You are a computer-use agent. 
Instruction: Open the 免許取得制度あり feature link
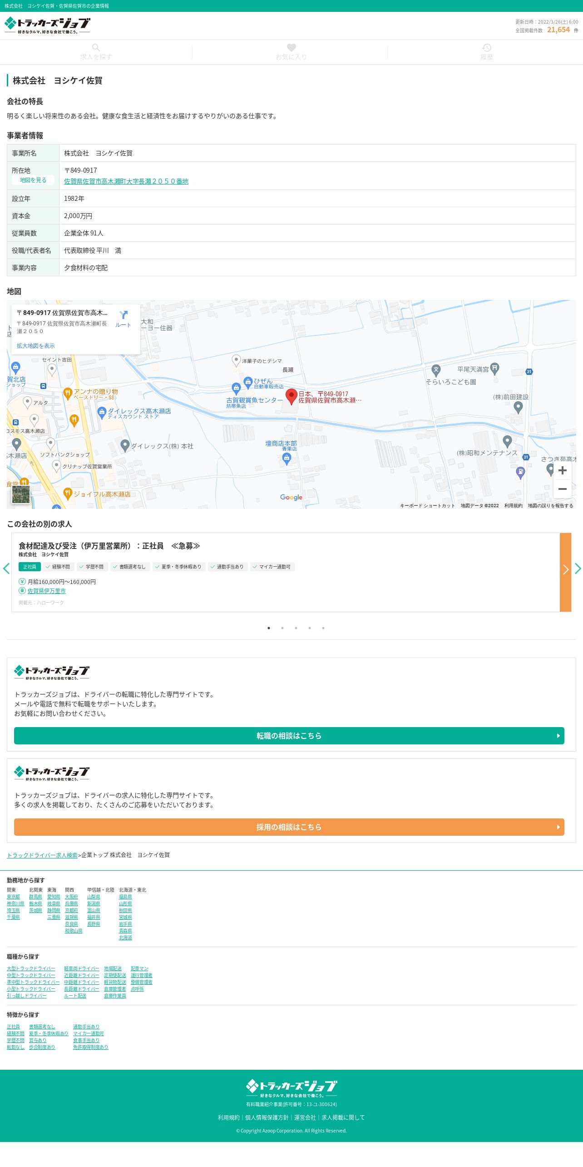coord(90,1047)
